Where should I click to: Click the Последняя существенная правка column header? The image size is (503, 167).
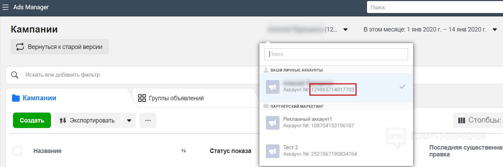(x=466, y=151)
